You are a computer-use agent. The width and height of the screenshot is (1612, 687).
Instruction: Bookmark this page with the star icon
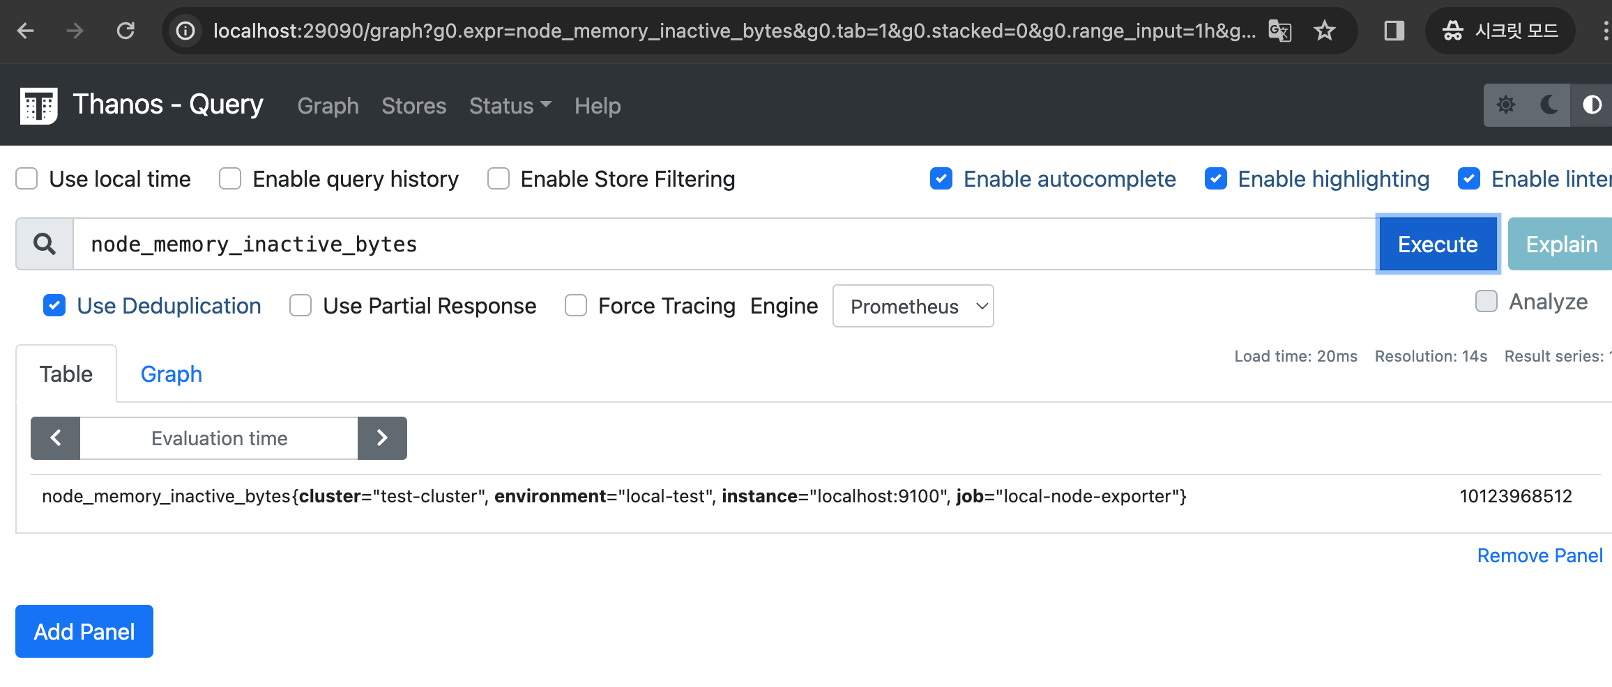coord(1324,31)
